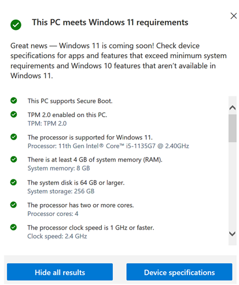Viewport: 239px width, 285px height.
Task: Click the scroll up arrow in results list
Action: 233,107
